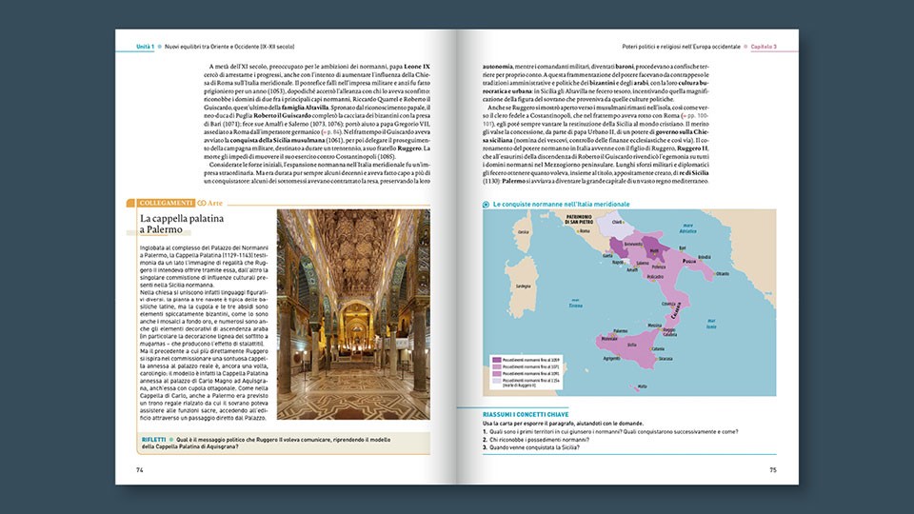Click paragraph starting 'Inglobata al complesso del Palazzo'
The height and width of the screenshot is (514, 914).
[204, 267]
